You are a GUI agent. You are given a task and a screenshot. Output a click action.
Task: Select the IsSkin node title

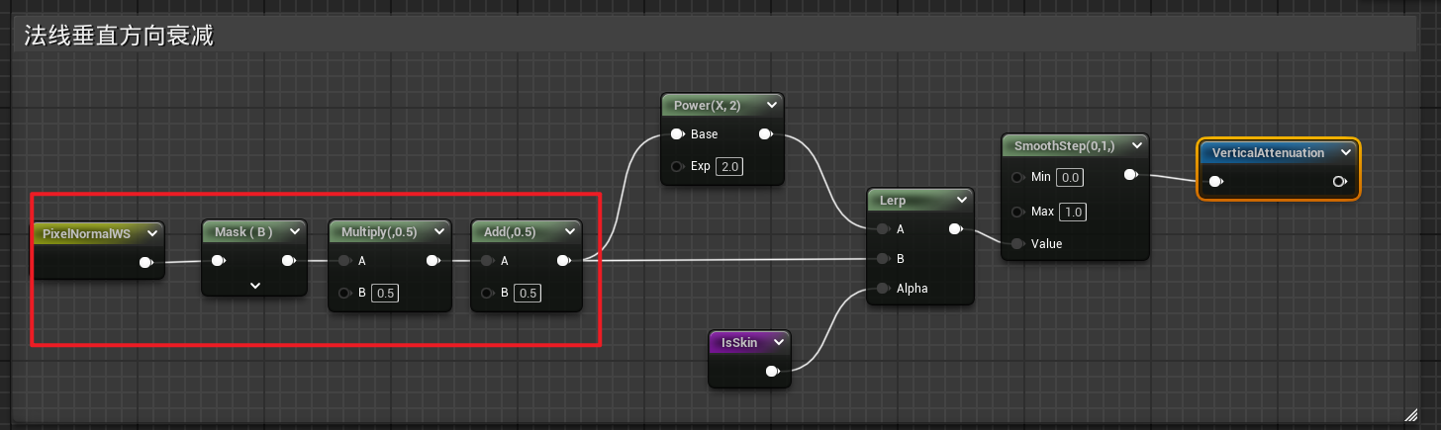tap(739, 342)
